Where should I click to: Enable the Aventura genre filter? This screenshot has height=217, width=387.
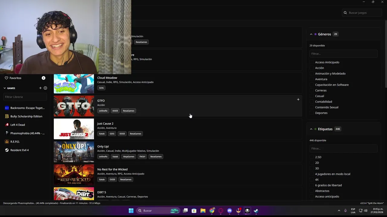pyautogui.click(x=312, y=79)
